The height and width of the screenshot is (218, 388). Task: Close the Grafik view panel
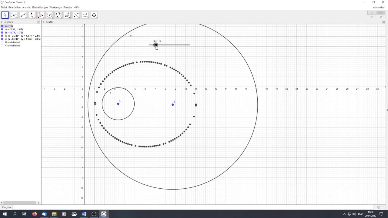384,22
